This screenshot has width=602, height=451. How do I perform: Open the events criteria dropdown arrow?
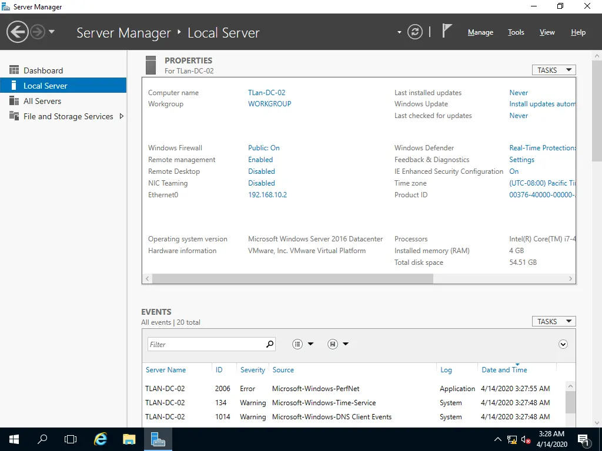click(310, 344)
